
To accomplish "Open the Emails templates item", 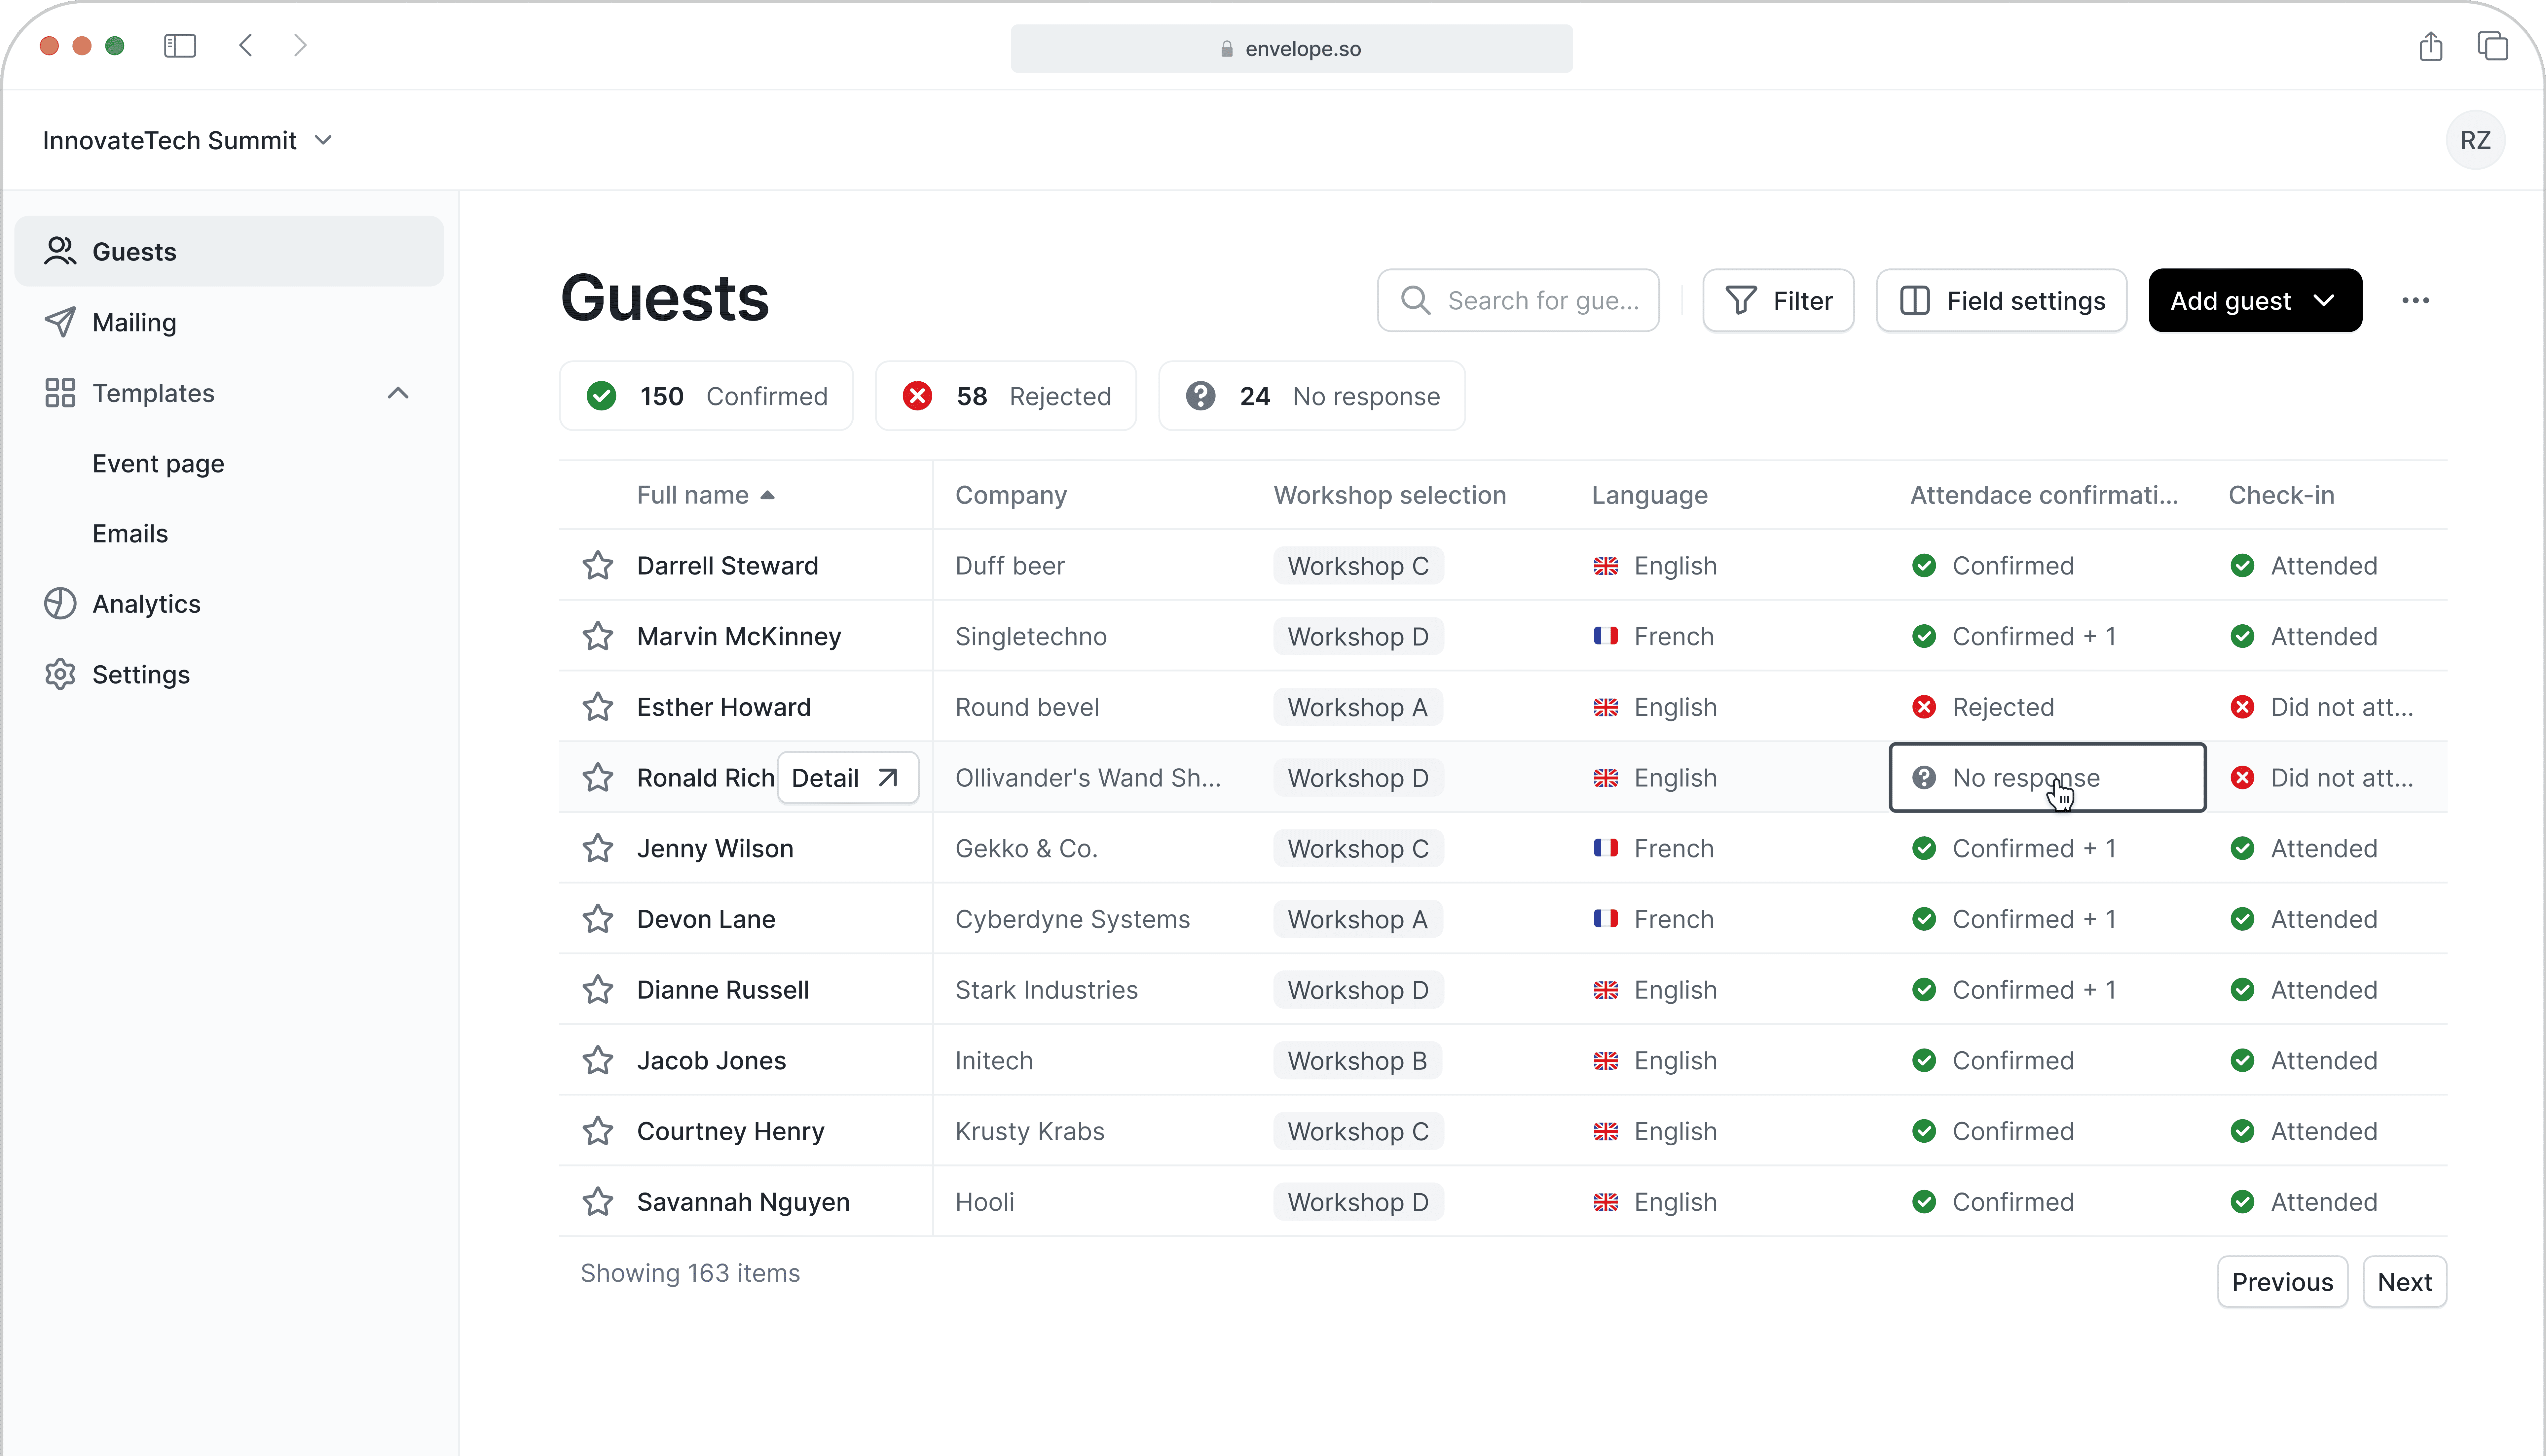I will coord(130,534).
